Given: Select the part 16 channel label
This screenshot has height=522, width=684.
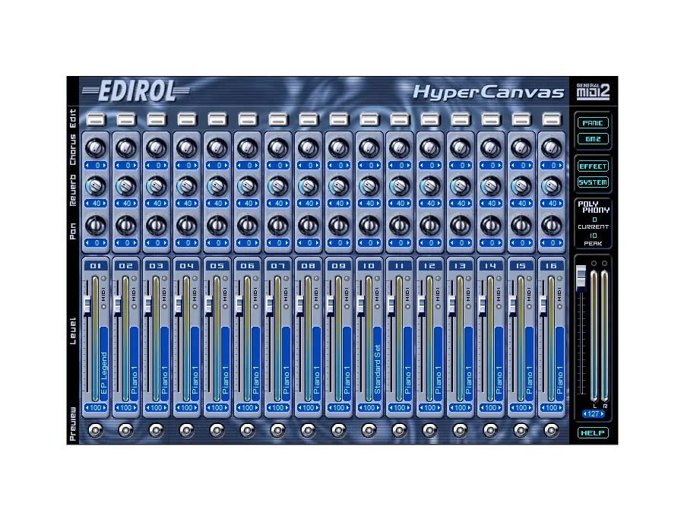Looking at the screenshot, I should (552, 266).
